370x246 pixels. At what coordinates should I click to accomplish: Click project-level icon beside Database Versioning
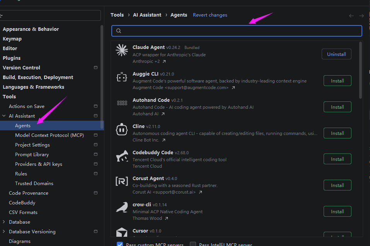pyautogui.click(x=95, y=232)
